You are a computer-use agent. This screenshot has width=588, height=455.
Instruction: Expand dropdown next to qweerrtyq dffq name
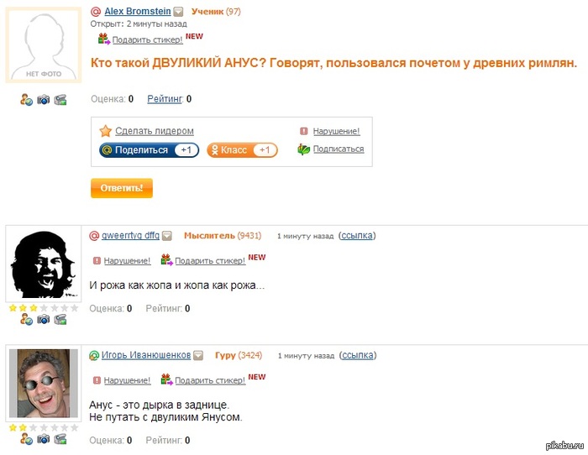(167, 236)
